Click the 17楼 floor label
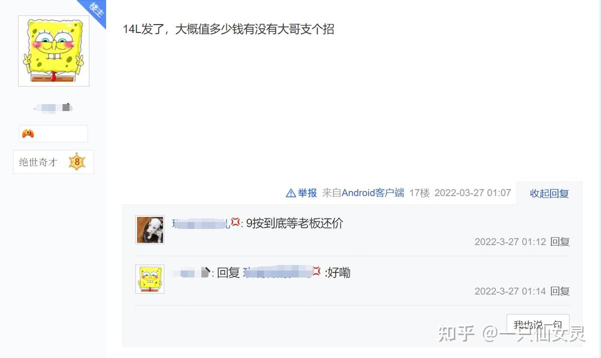The image size is (601, 358). (x=419, y=193)
